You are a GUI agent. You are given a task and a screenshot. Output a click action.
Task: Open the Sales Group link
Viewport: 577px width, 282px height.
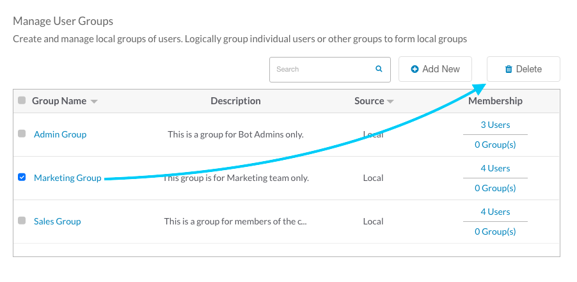(x=57, y=221)
